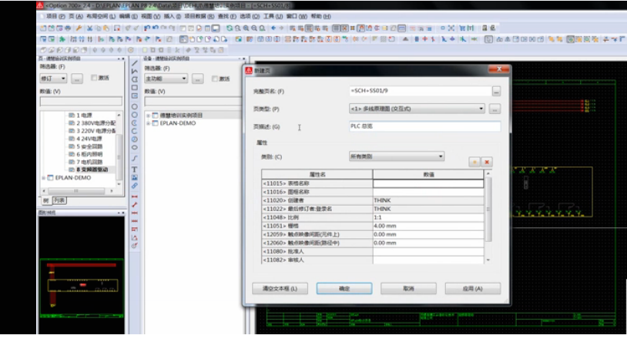Click the wrench settings icon in toolbar
This screenshot has height=352, width=627.
79,28
